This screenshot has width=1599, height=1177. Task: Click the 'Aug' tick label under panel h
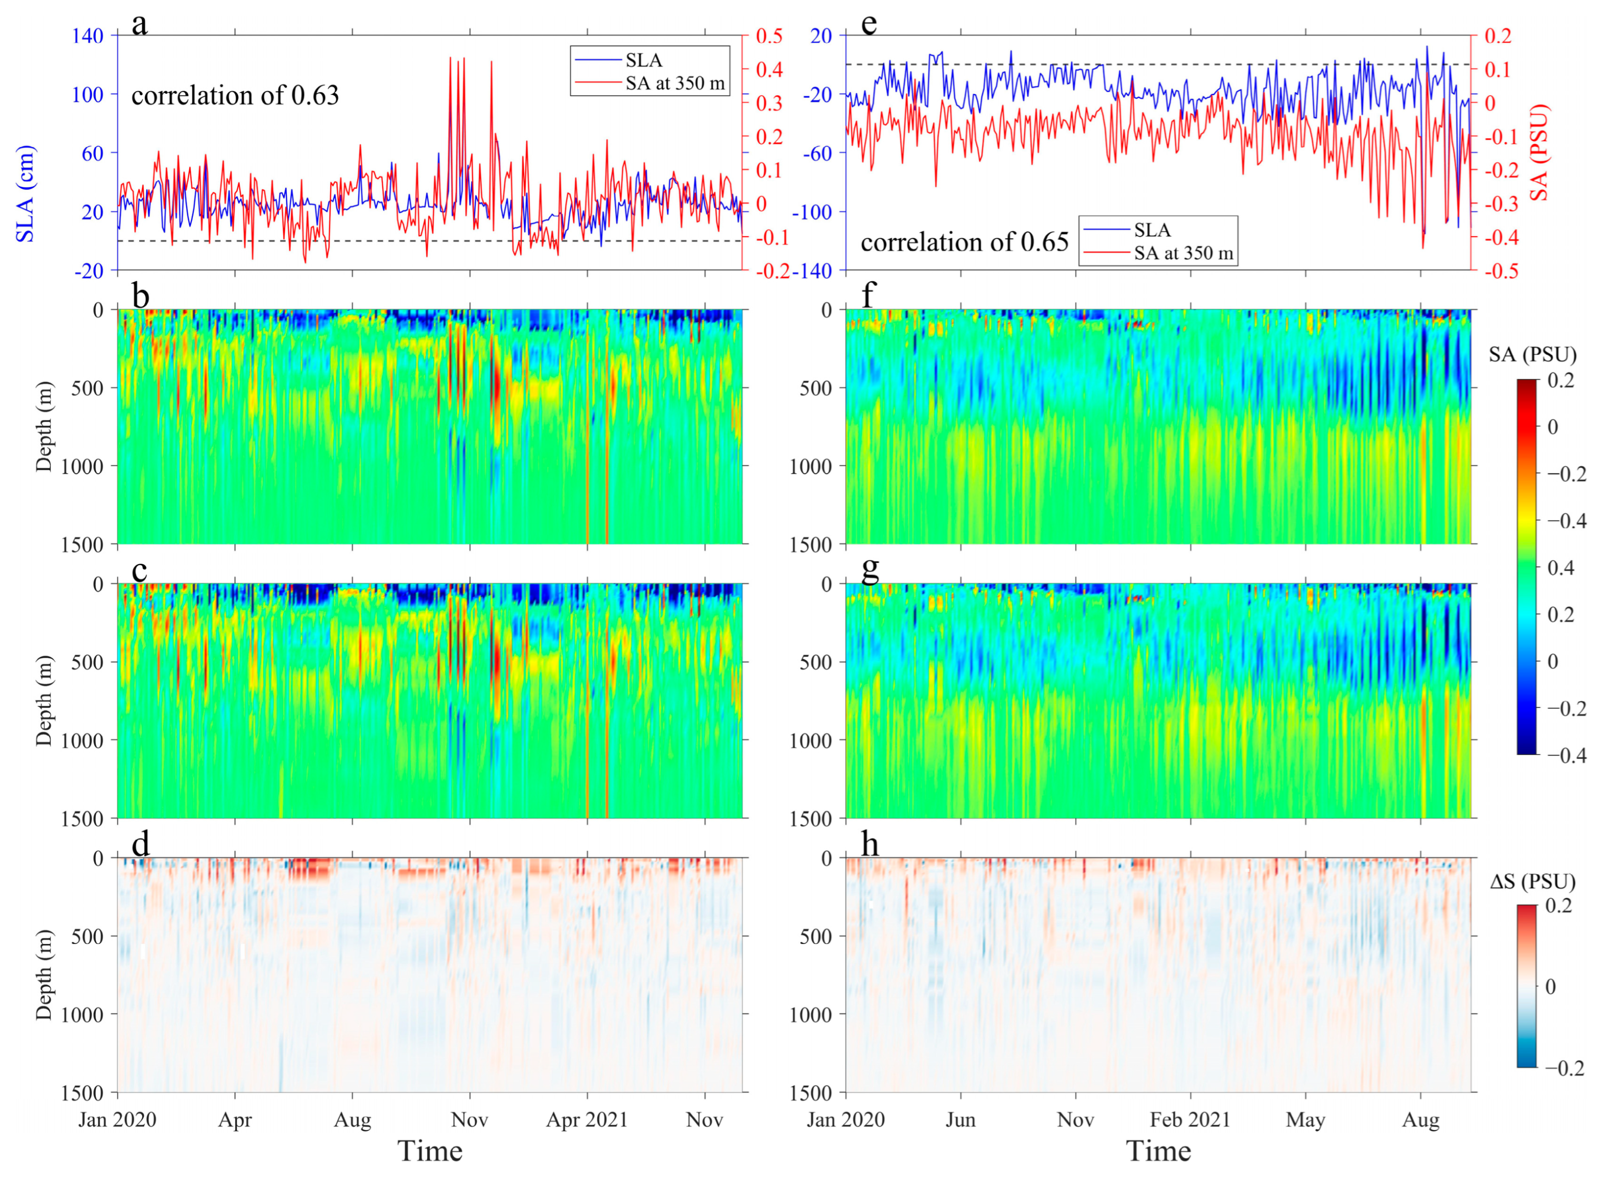coord(1420,1120)
